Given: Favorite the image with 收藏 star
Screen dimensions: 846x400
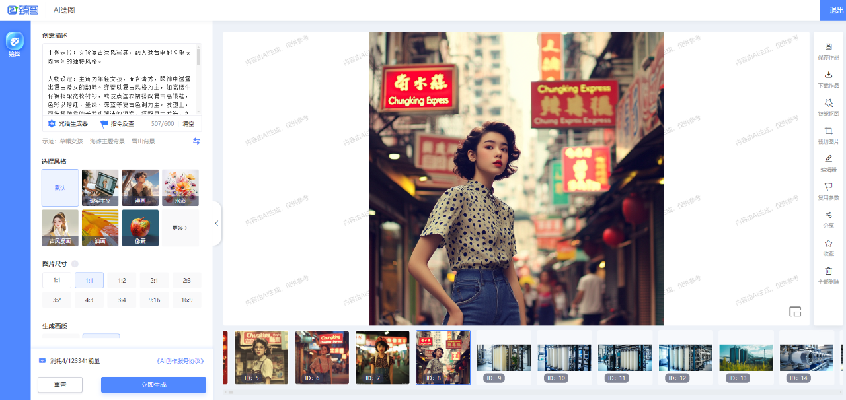Looking at the screenshot, I should click(x=828, y=243).
